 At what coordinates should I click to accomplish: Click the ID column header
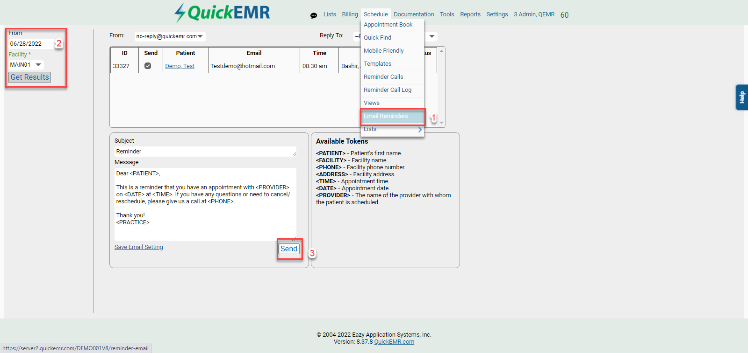[x=125, y=53]
